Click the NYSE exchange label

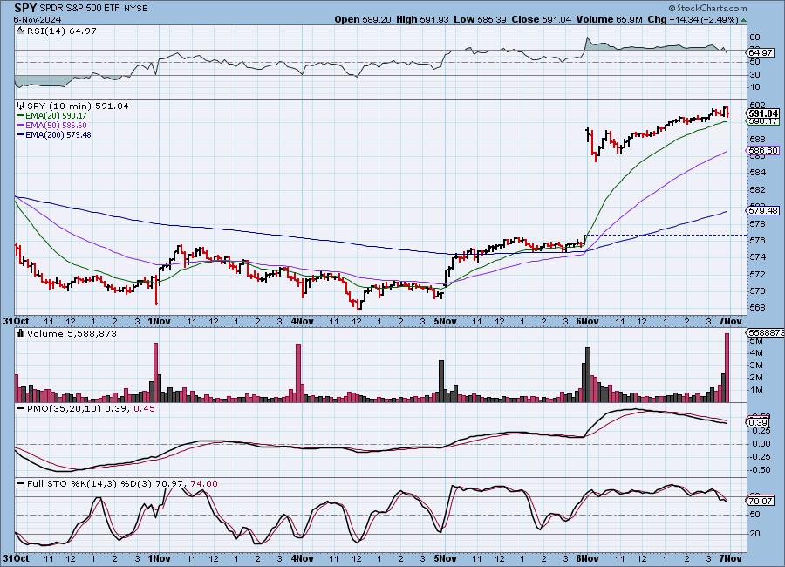[x=136, y=8]
